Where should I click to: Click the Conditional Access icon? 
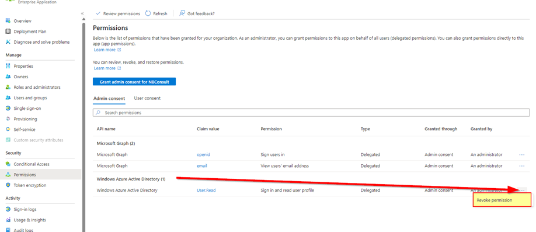pos(8,164)
